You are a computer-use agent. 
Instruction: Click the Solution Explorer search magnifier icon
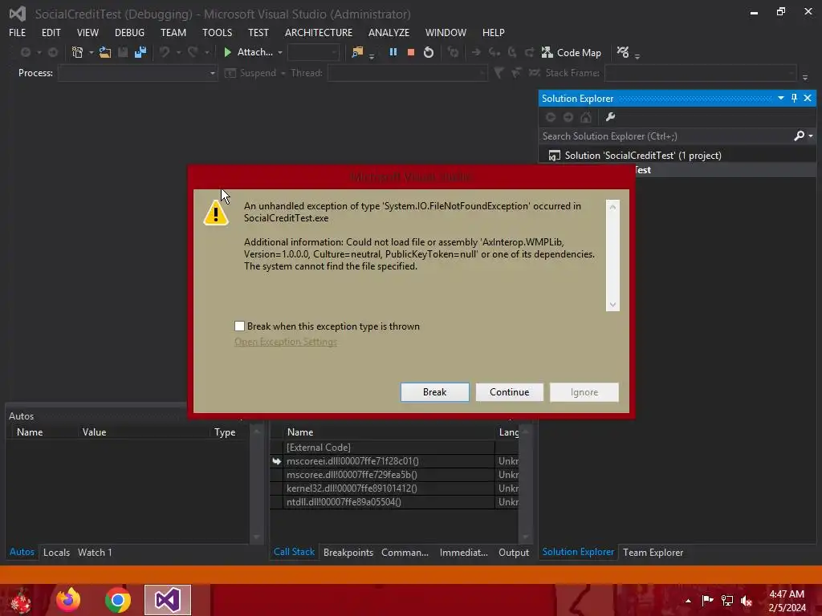(800, 136)
